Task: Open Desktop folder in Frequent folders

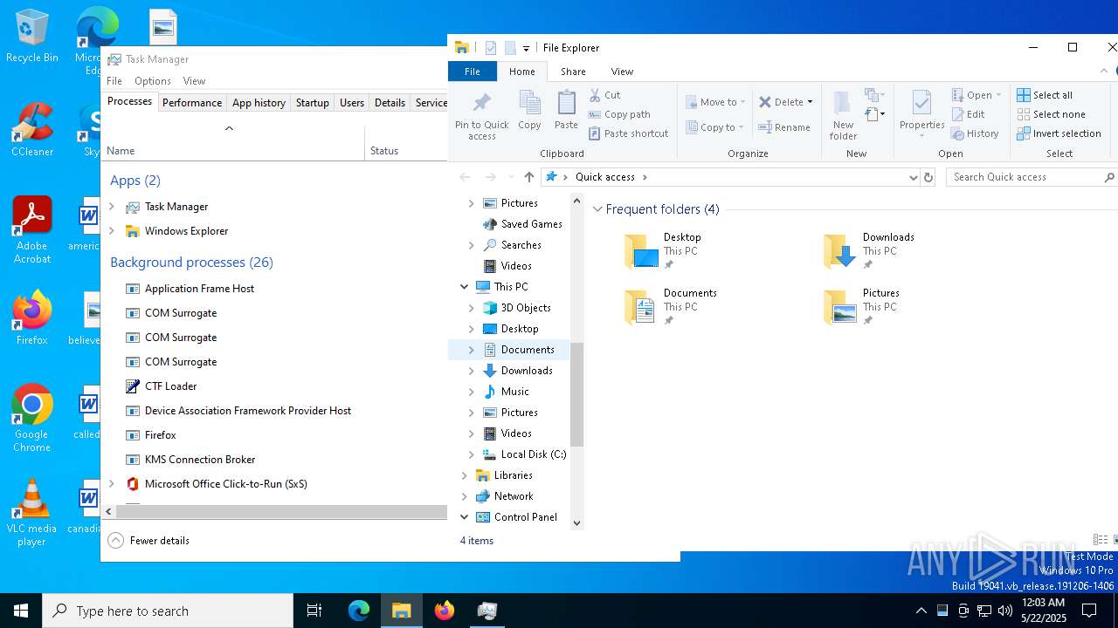Action: pos(664,250)
